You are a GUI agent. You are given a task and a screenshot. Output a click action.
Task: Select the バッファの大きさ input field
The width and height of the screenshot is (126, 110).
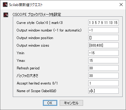click(x=103, y=76)
